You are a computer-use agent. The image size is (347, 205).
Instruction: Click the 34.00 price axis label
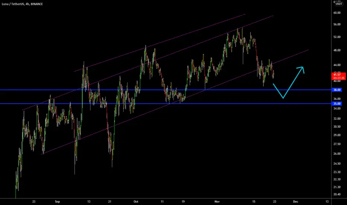point(337,108)
